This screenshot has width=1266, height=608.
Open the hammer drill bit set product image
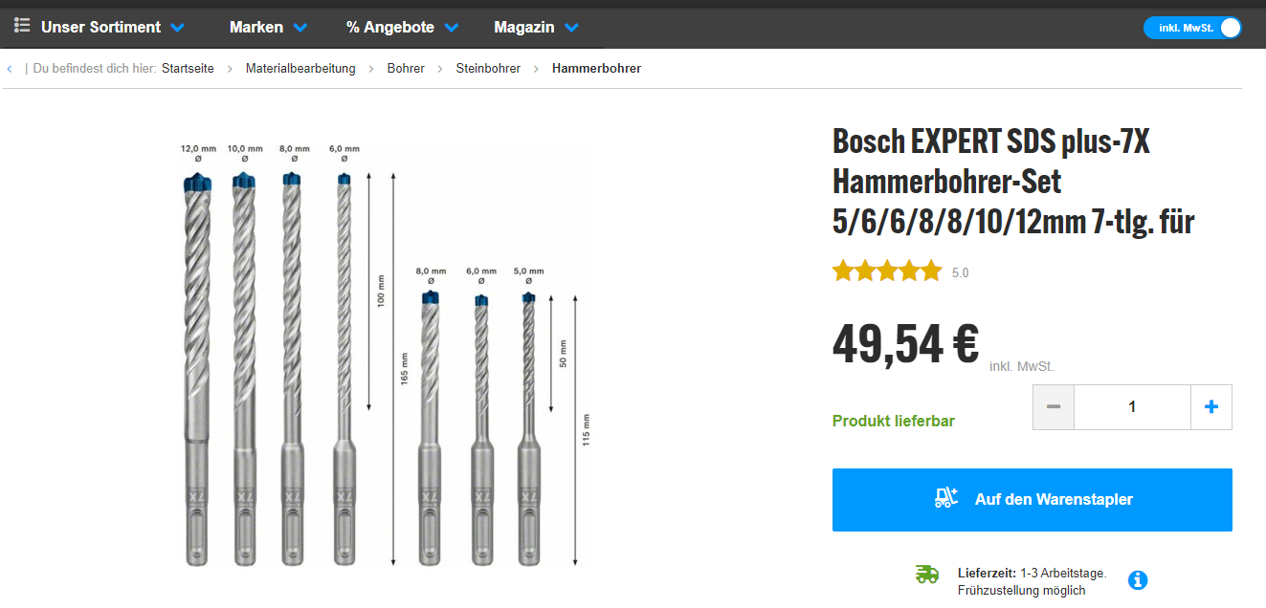[x=383, y=354]
